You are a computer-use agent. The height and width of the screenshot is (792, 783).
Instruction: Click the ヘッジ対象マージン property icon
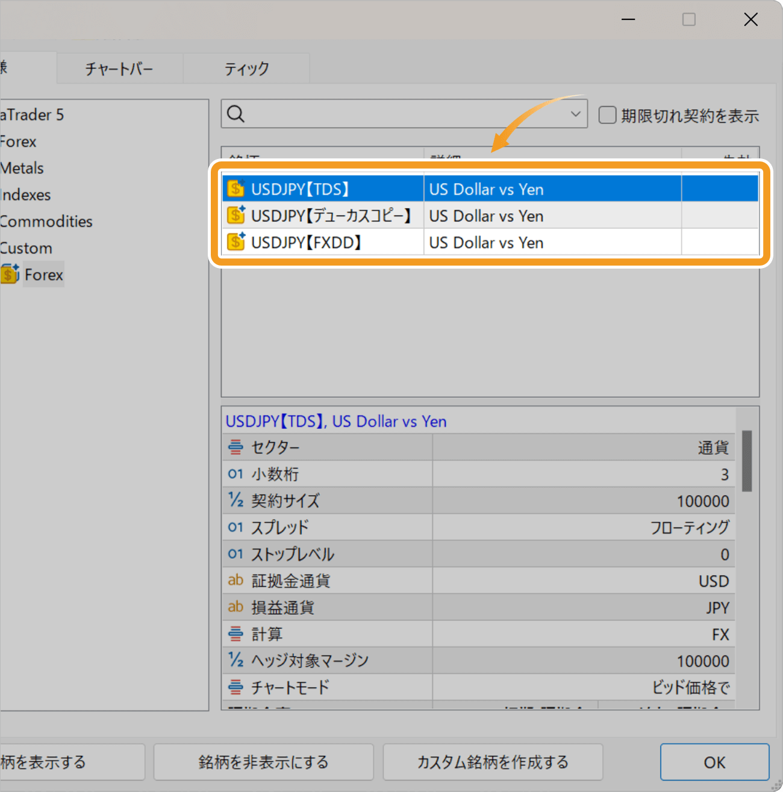[x=236, y=660]
